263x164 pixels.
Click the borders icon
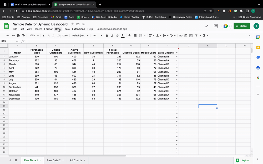tap(135, 35)
